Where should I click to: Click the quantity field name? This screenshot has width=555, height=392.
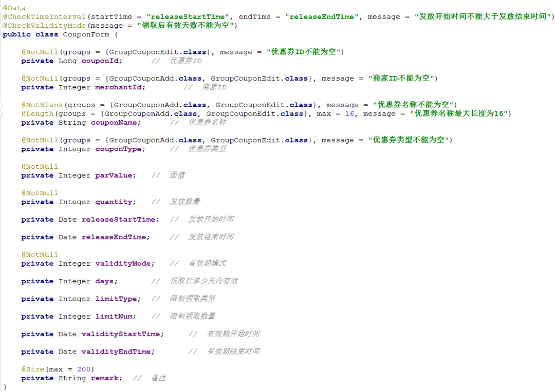coord(114,202)
